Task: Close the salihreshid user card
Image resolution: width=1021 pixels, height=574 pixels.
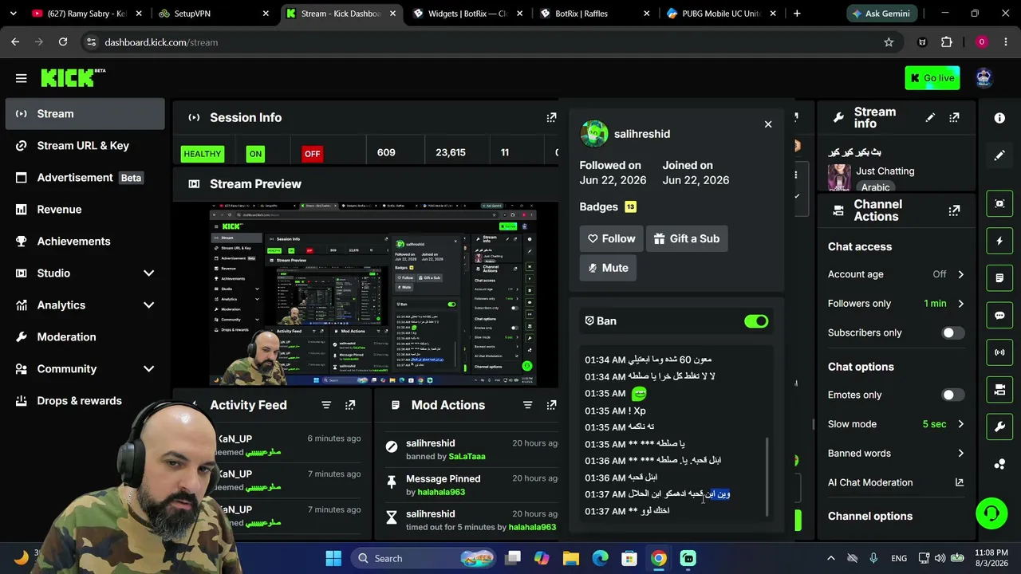Action: [x=768, y=124]
